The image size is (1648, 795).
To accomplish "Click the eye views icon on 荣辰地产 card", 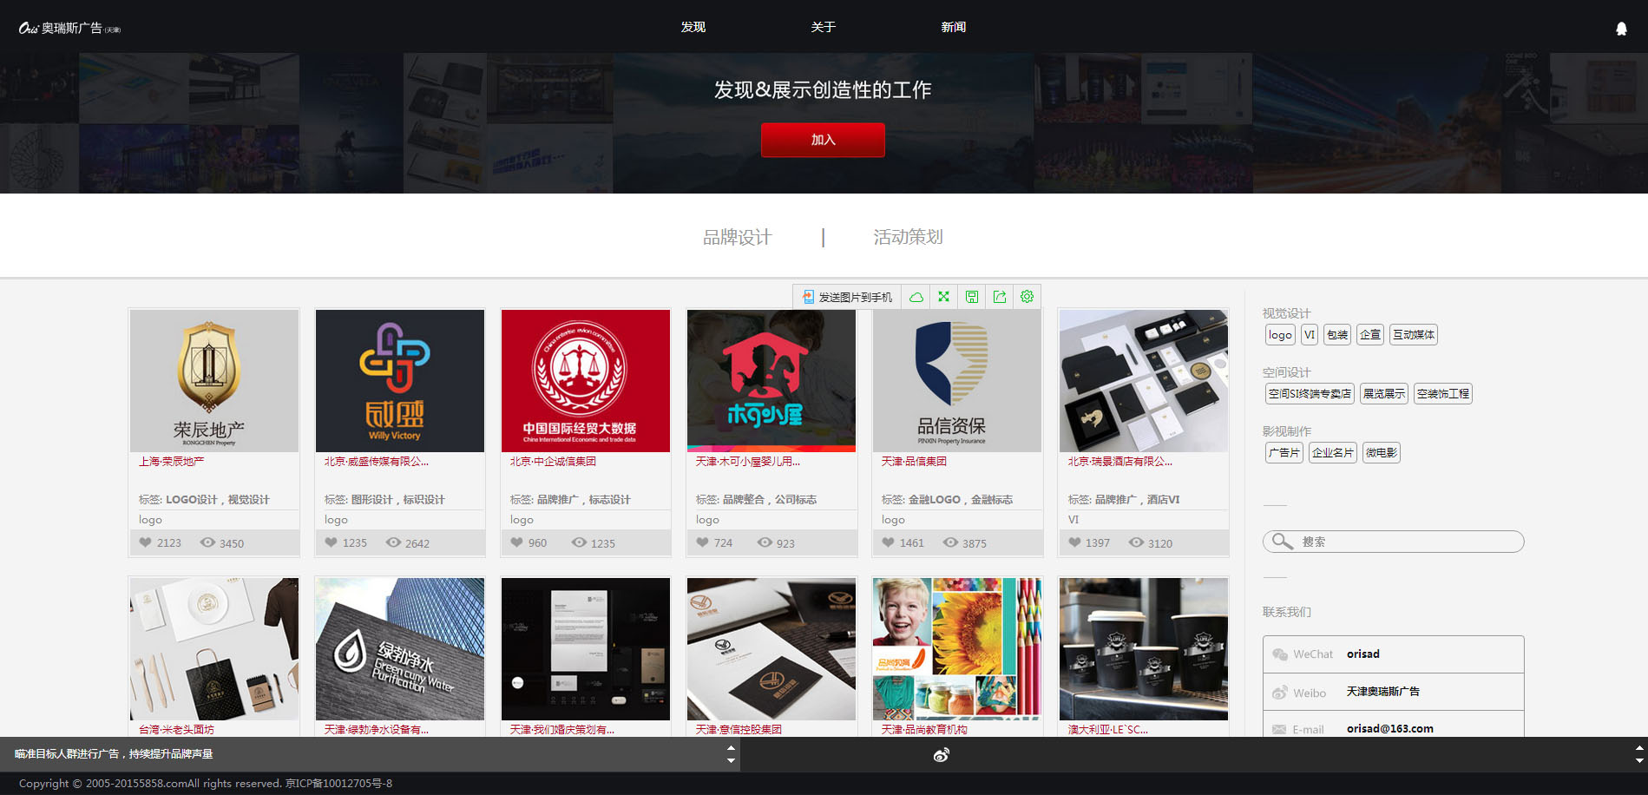I will pyautogui.click(x=207, y=542).
